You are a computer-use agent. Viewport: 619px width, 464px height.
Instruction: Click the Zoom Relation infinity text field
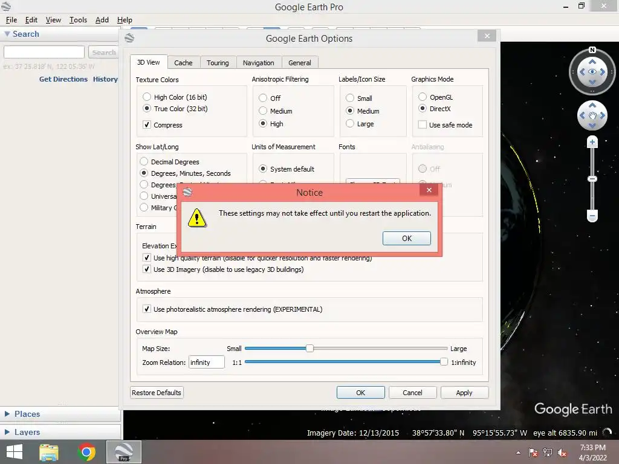coord(207,362)
